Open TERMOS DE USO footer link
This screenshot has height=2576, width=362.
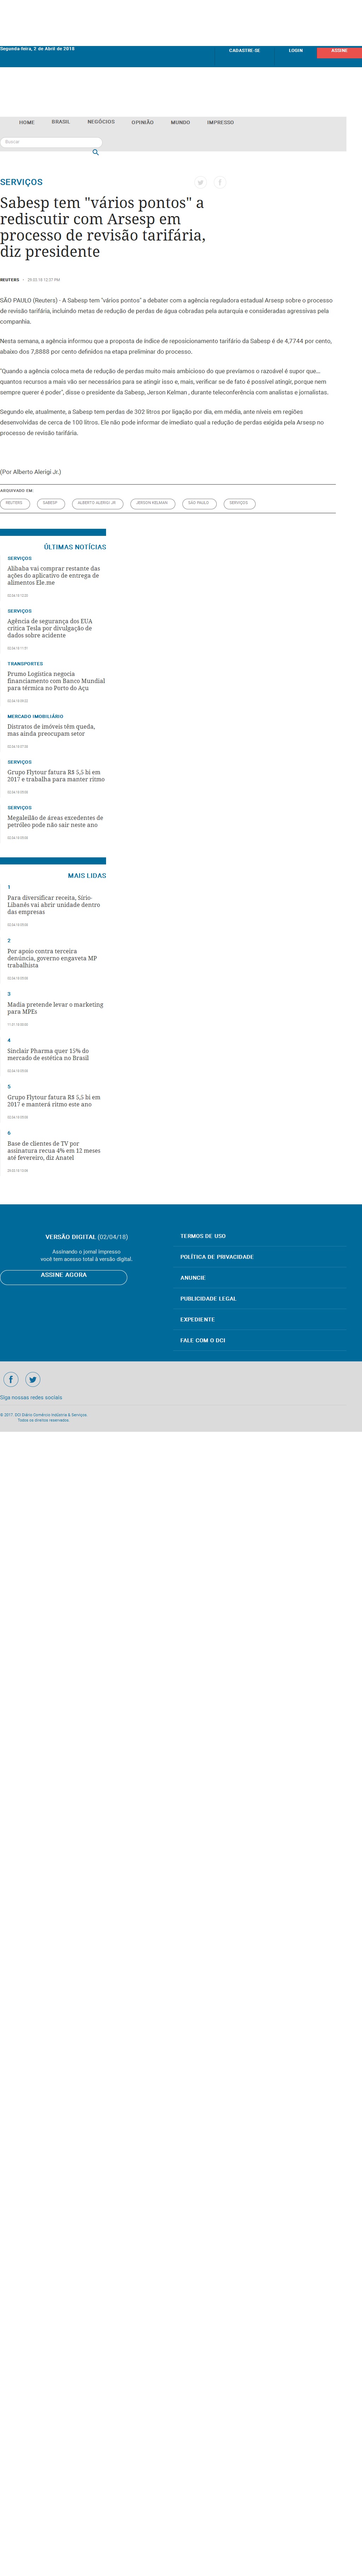(203, 1236)
